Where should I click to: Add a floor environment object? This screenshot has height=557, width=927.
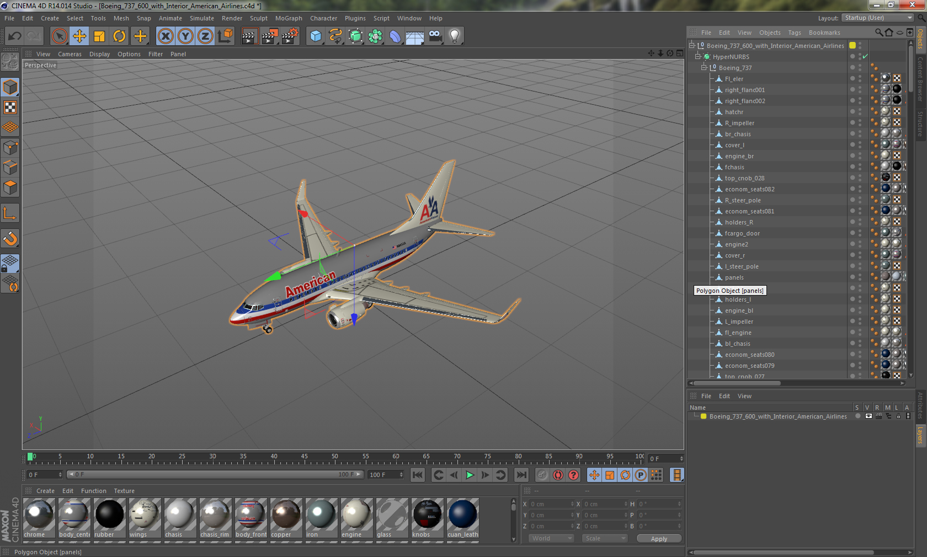(415, 36)
